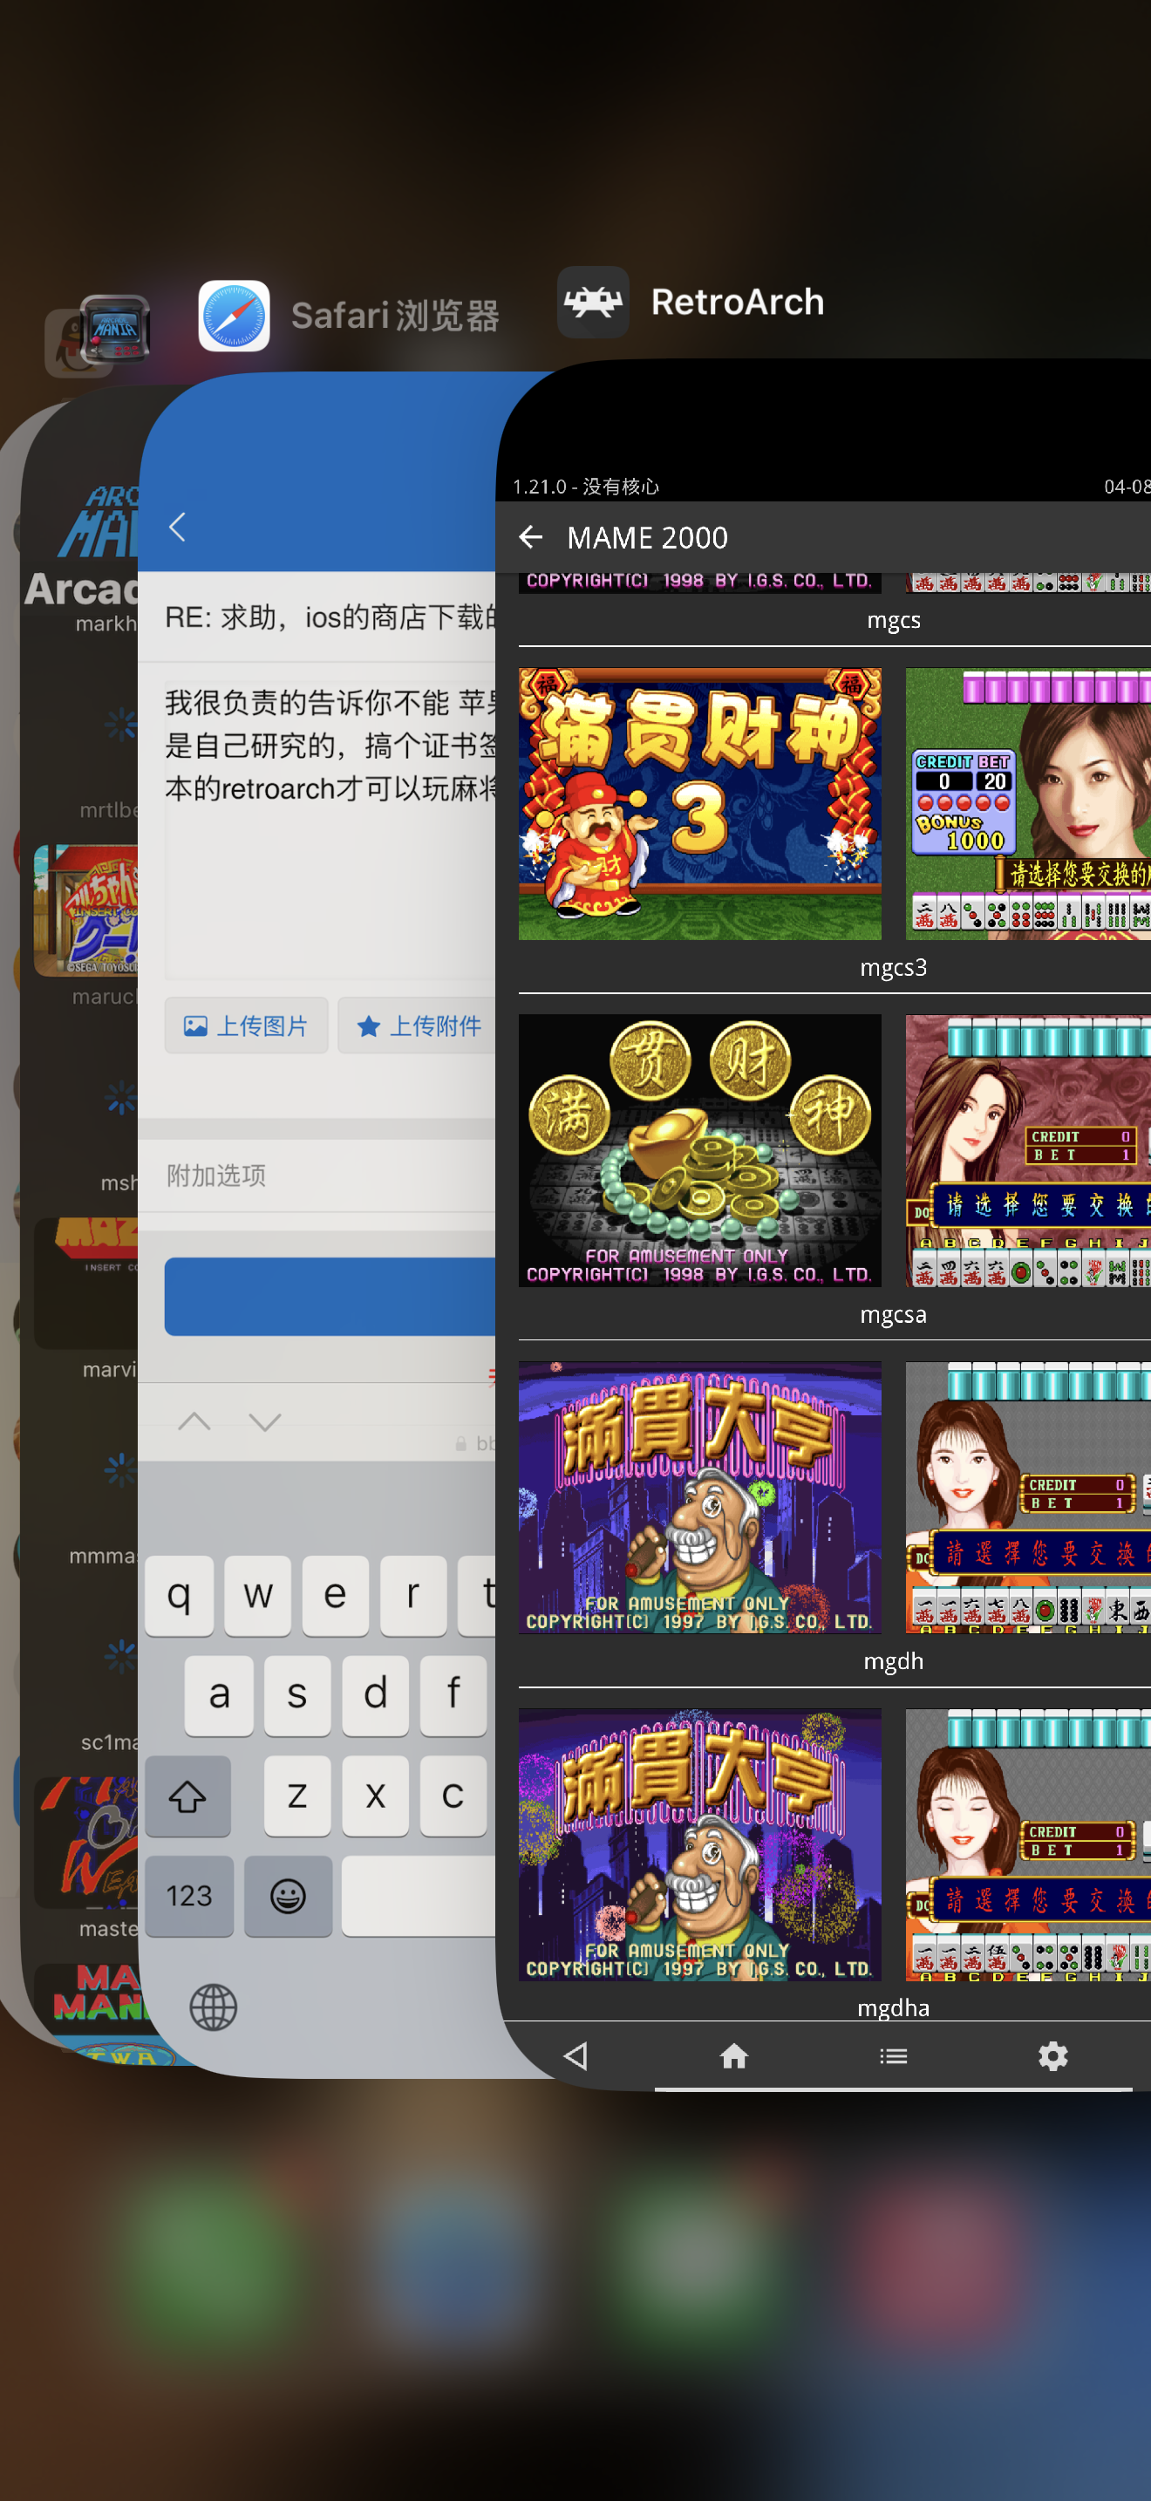
Task: Switch keyboard to 123 numbers
Action: 189,1896
